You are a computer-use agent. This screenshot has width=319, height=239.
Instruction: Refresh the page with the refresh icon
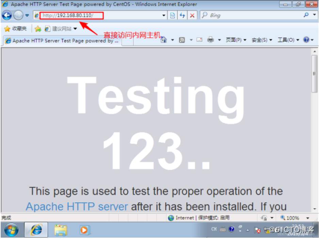point(181,15)
